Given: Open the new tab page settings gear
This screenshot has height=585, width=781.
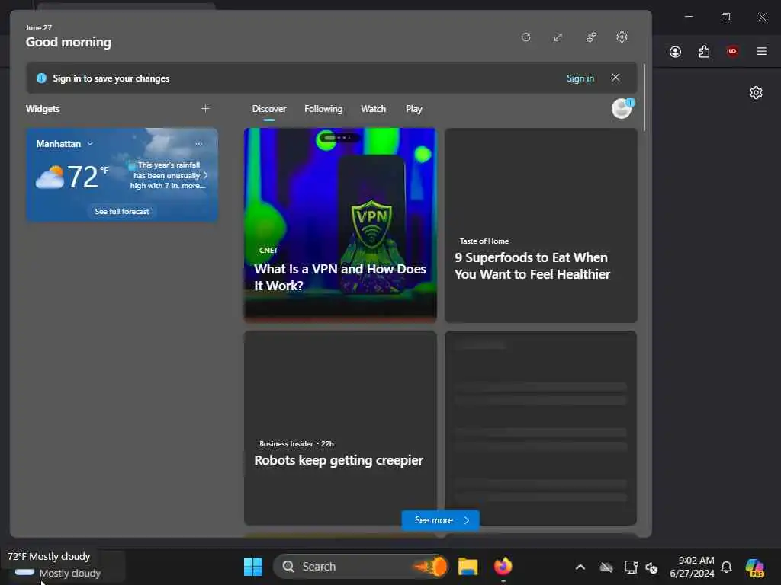Looking at the screenshot, I should coord(756,93).
